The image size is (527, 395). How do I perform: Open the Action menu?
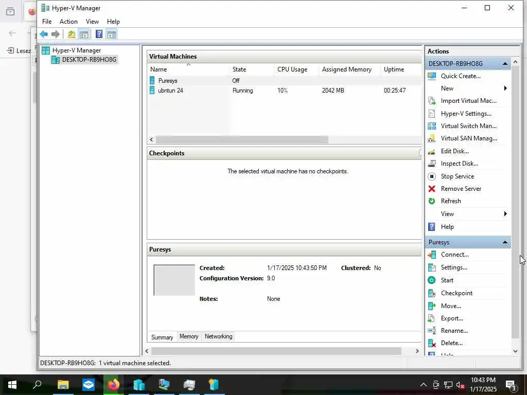point(68,22)
